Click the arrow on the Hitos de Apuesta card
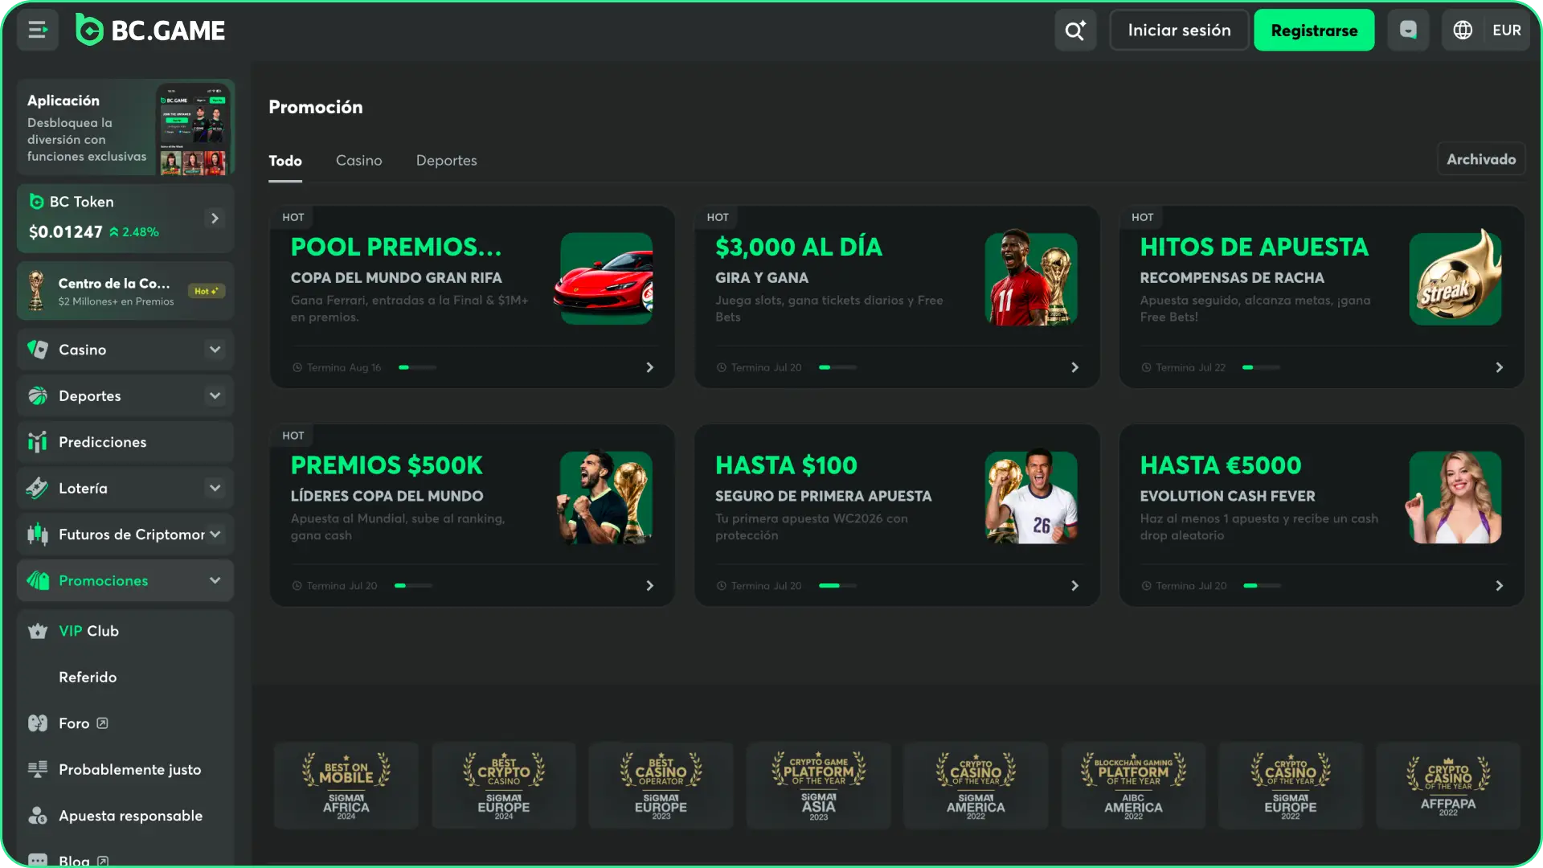Viewport: 1543px width, 868px height. (x=1499, y=367)
